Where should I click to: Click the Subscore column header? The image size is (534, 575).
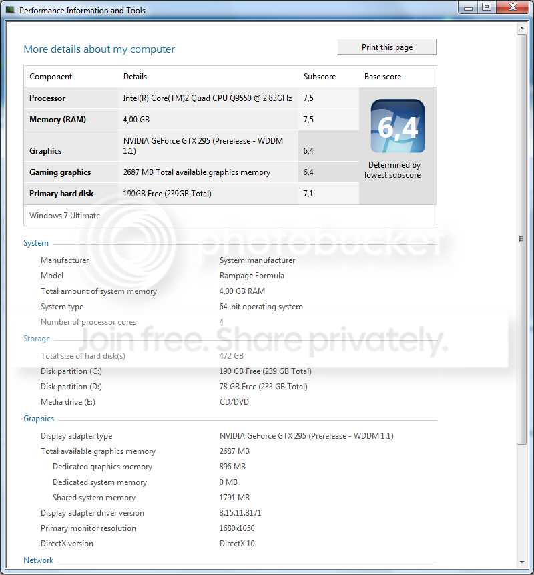click(x=320, y=77)
